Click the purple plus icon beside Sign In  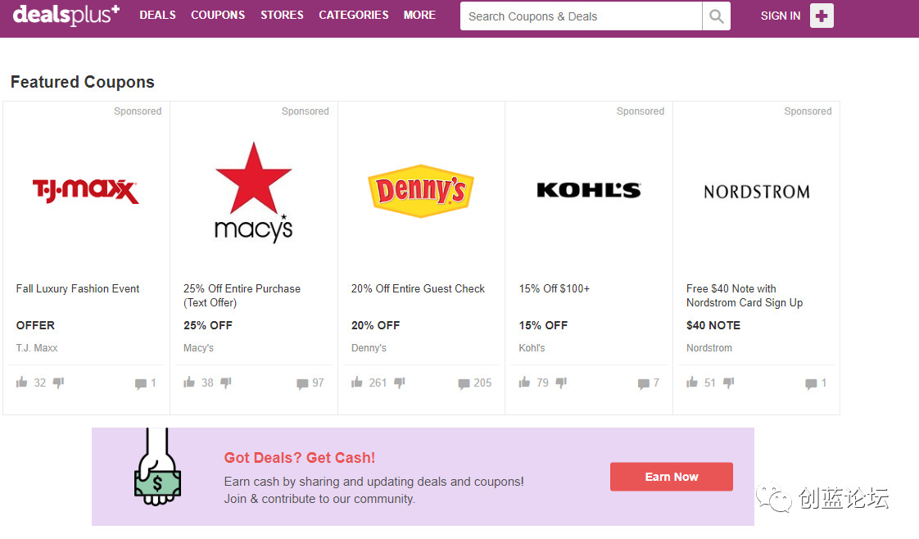pos(822,16)
